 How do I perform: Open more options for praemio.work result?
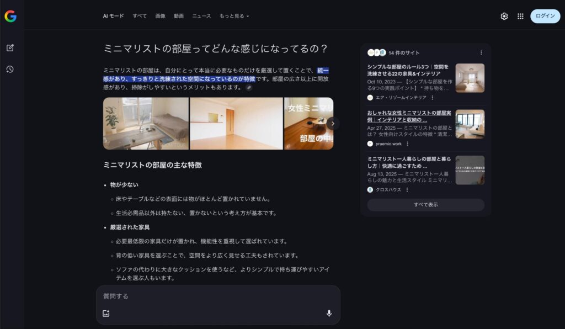(x=408, y=144)
